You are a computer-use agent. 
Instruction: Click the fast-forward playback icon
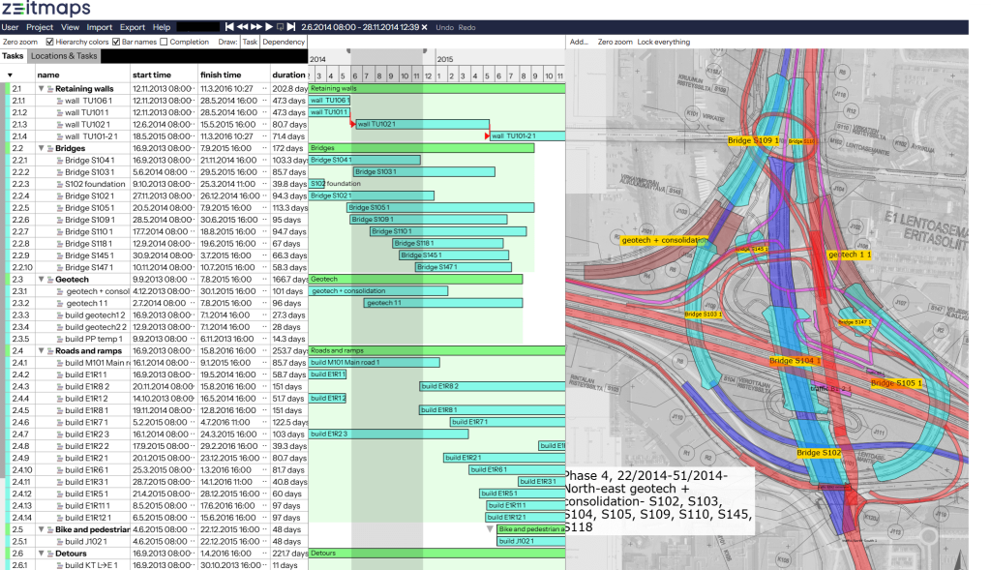tap(255, 27)
